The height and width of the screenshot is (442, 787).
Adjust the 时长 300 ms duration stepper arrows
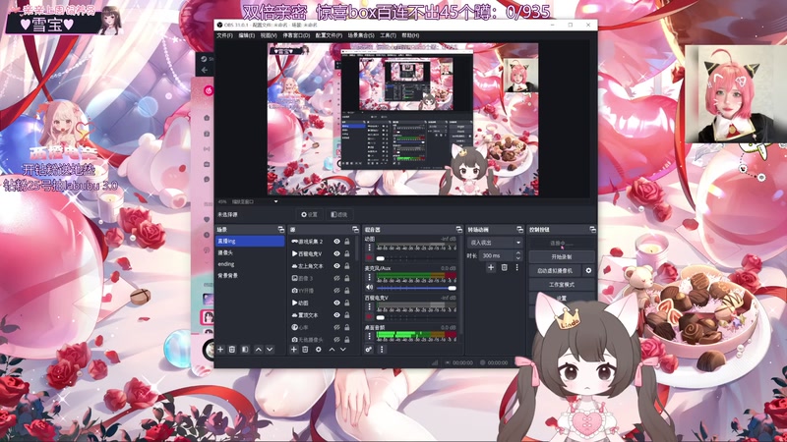point(518,255)
